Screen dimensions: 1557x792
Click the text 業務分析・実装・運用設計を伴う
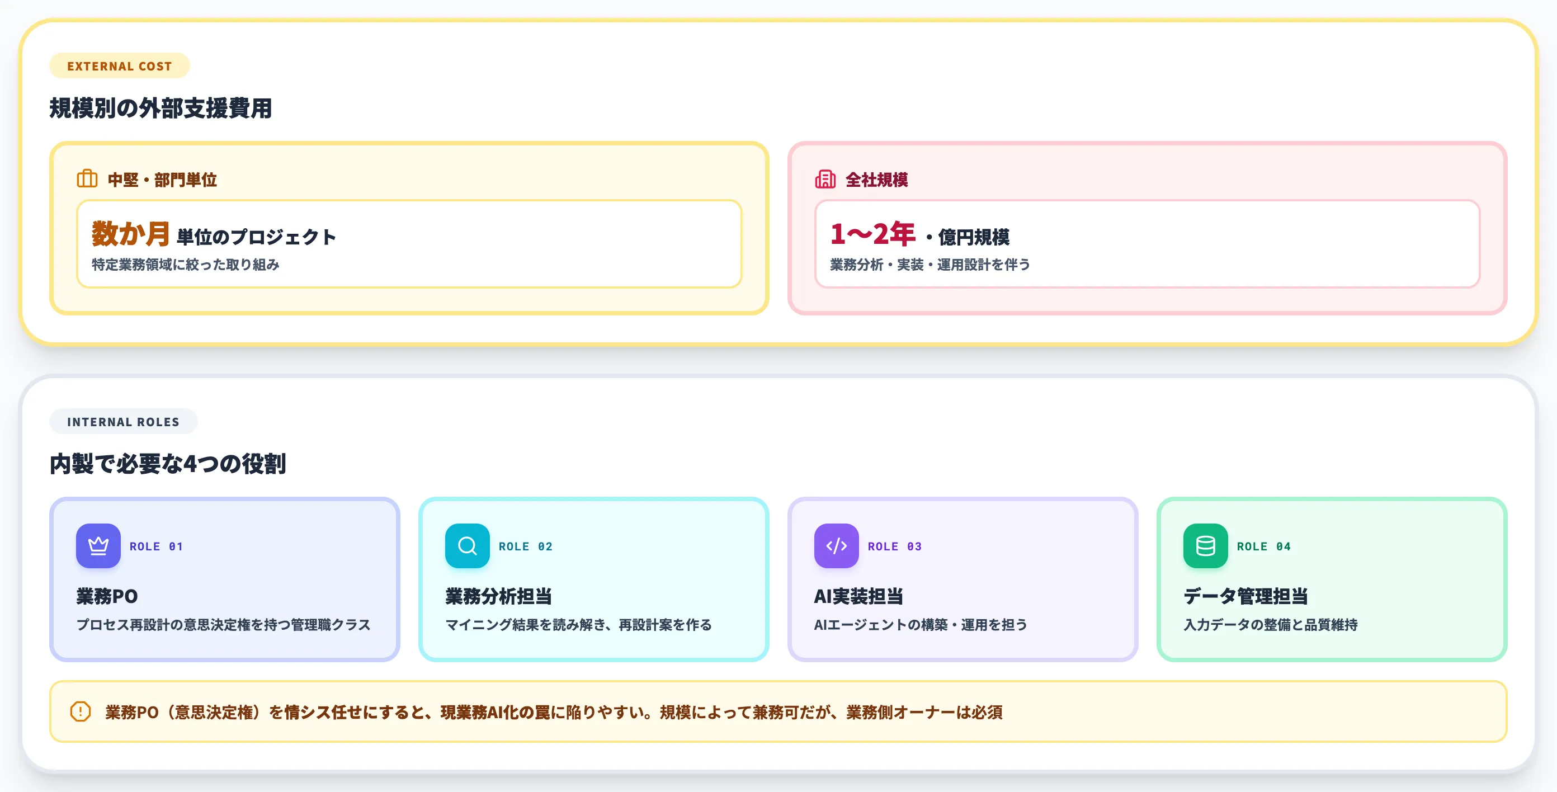[x=930, y=264]
